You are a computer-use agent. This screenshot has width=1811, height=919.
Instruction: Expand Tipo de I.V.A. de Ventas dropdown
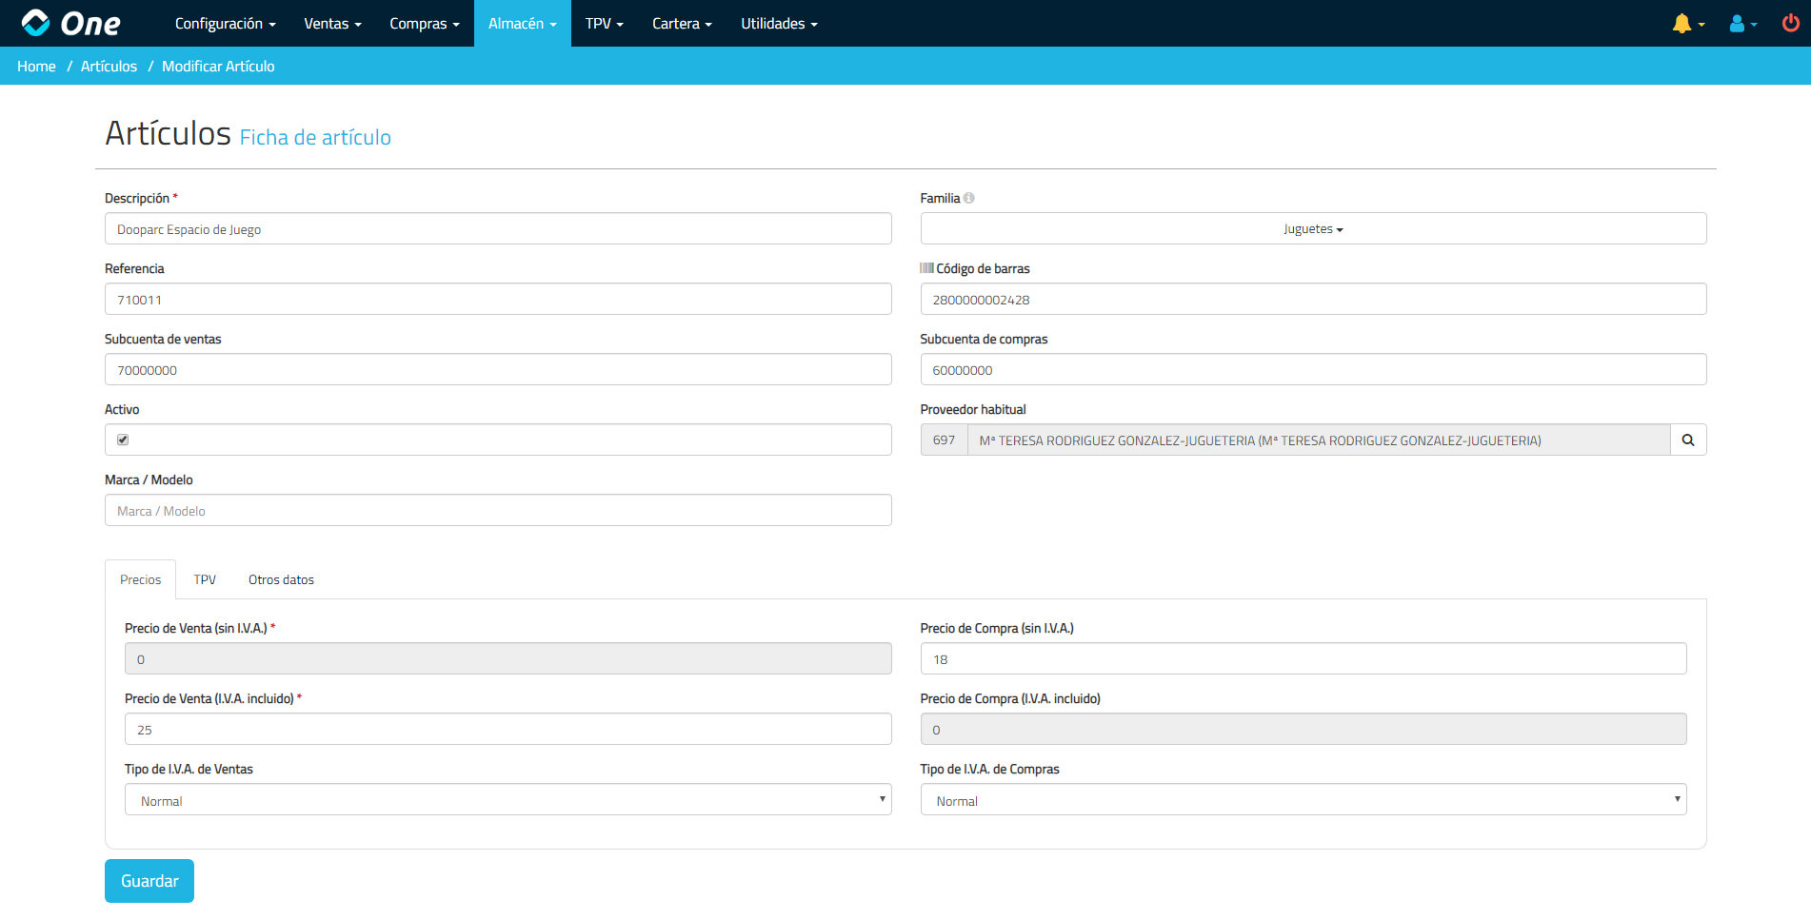[x=507, y=800]
